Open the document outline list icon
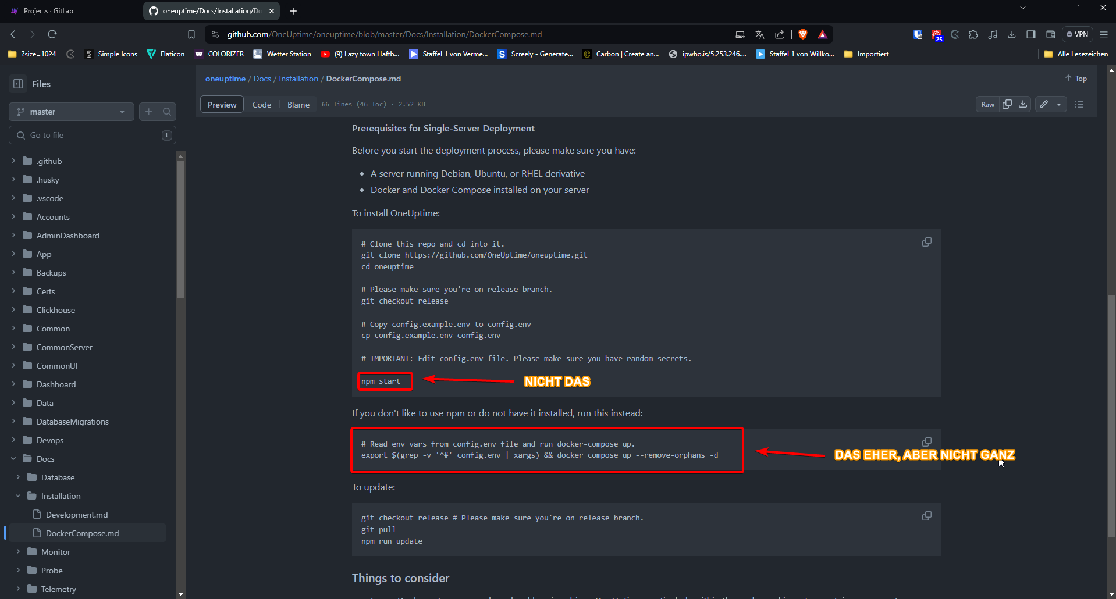The height and width of the screenshot is (599, 1116). 1079,104
